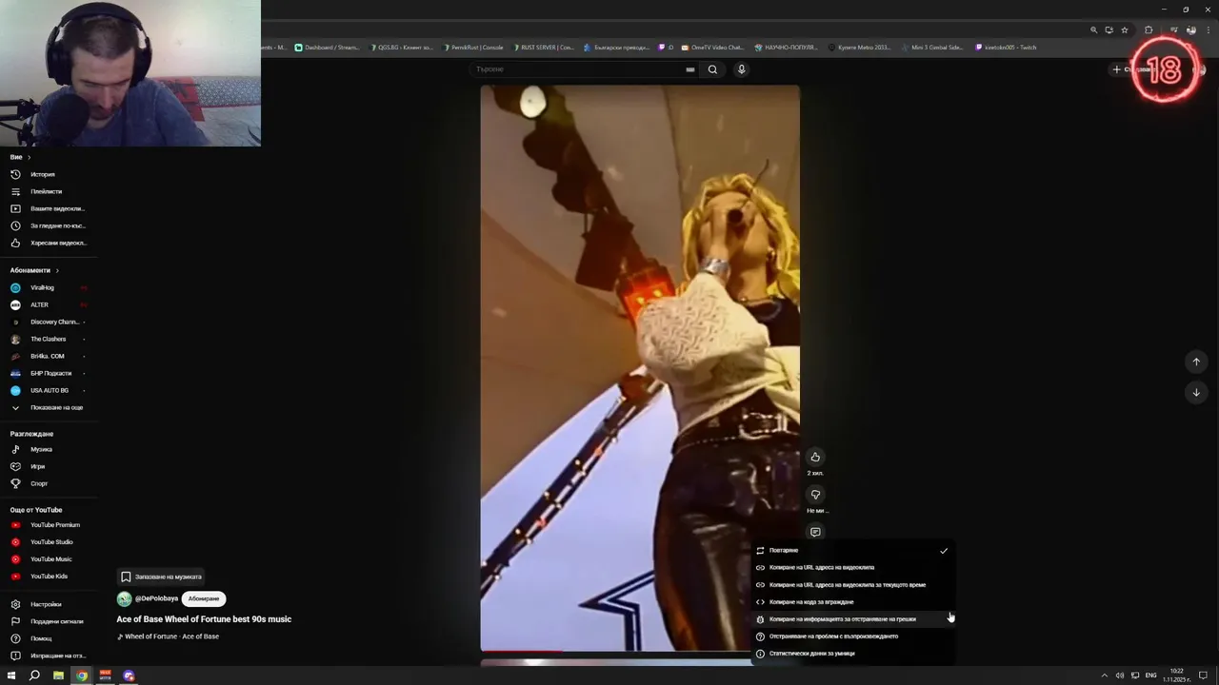
Task: Save the music (Запазване на музиката)
Action: [x=161, y=577]
